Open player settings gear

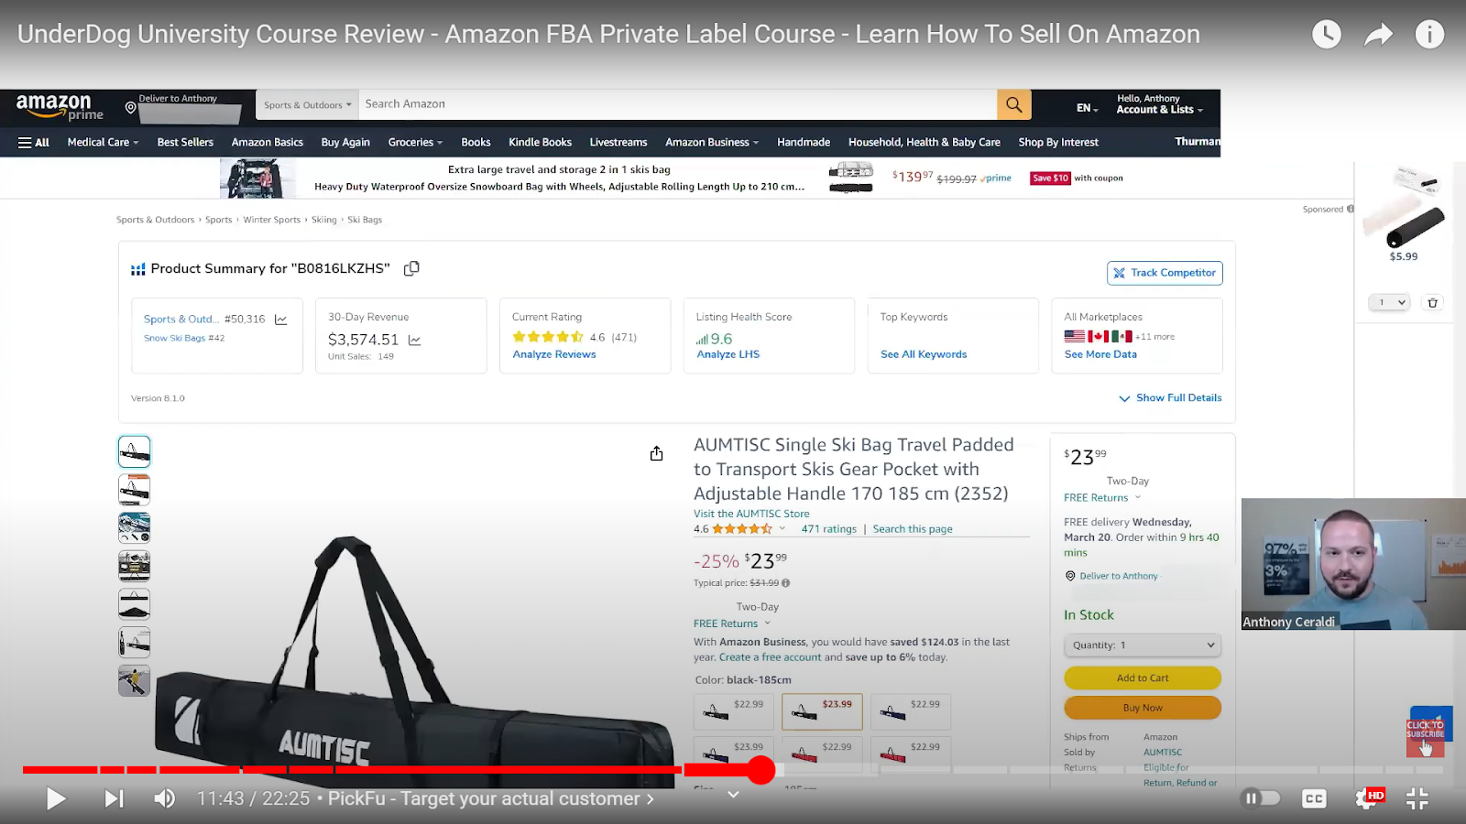(1367, 798)
